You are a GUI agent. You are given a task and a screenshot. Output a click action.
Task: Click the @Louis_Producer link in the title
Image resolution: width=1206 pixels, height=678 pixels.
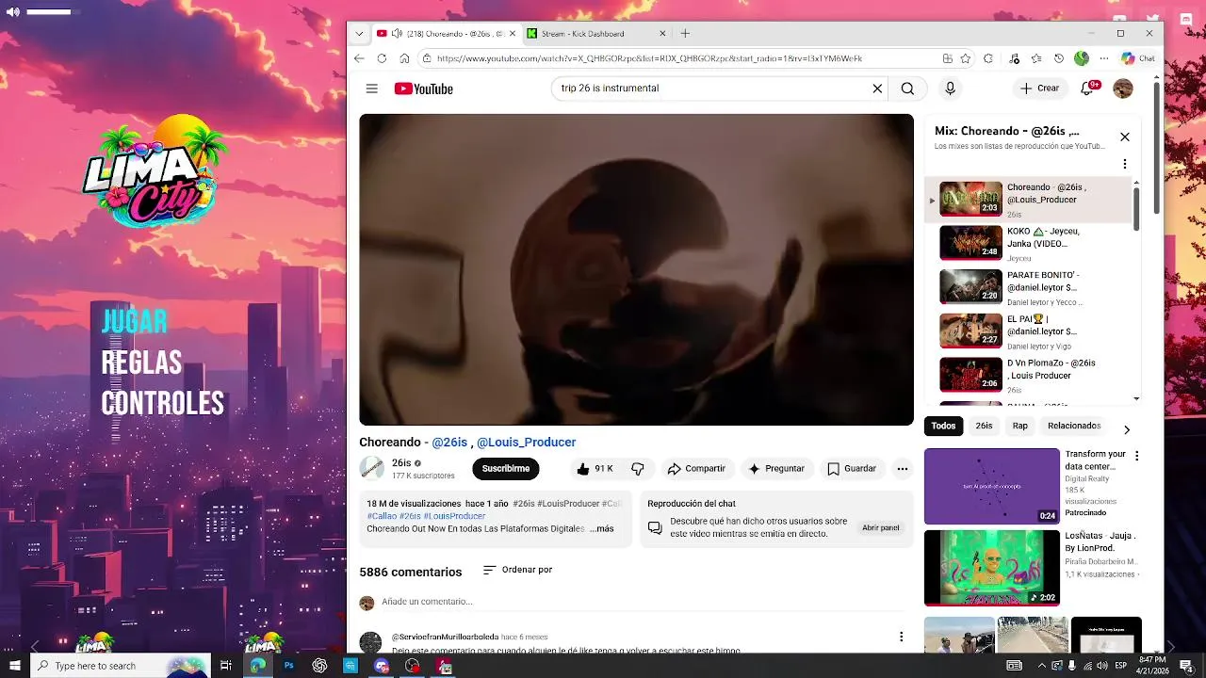pyautogui.click(x=526, y=442)
